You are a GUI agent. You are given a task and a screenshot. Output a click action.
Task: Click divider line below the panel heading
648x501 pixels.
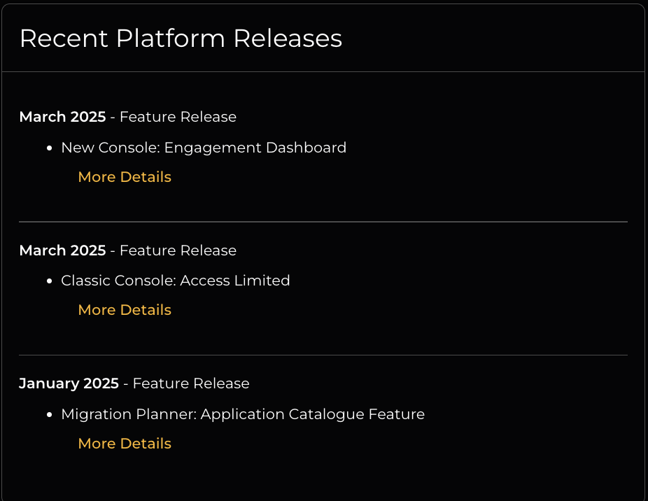(323, 71)
